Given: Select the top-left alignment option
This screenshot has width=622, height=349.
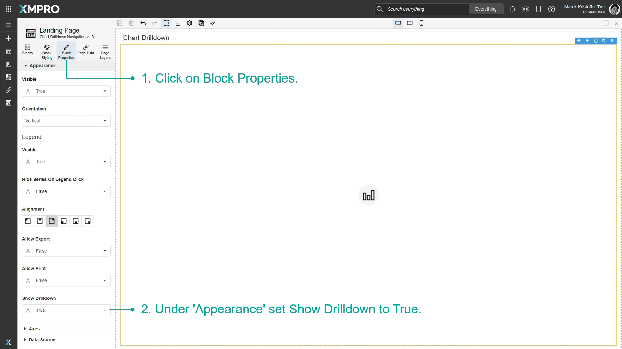Looking at the screenshot, I should click(x=28, y=221).
